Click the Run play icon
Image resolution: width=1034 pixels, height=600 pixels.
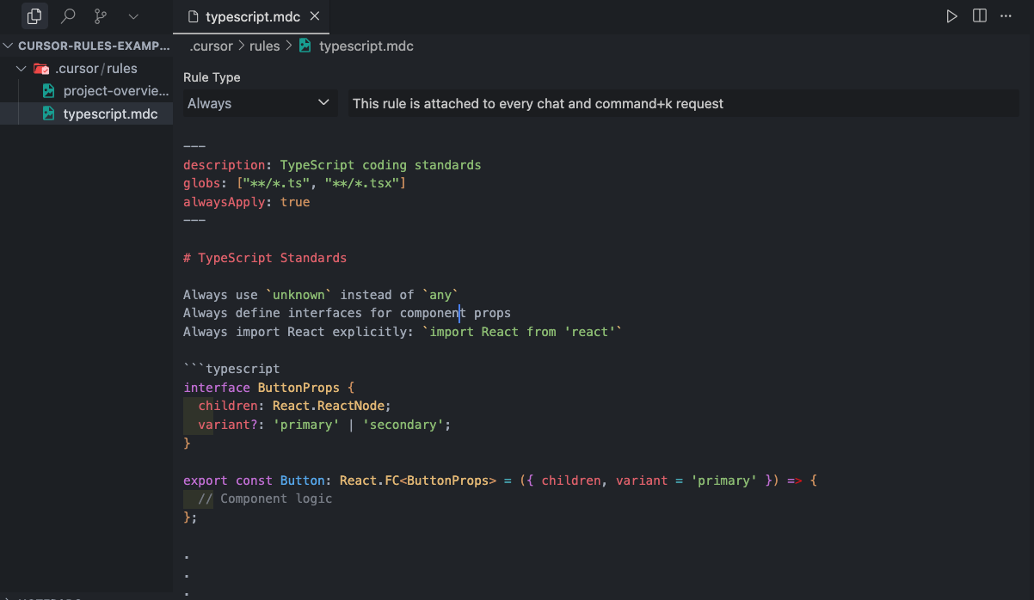(x=951, y=16)
